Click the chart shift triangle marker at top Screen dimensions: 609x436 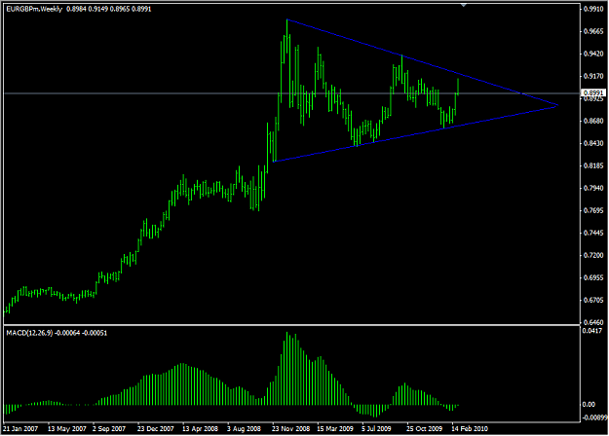(x=464, y=5)
